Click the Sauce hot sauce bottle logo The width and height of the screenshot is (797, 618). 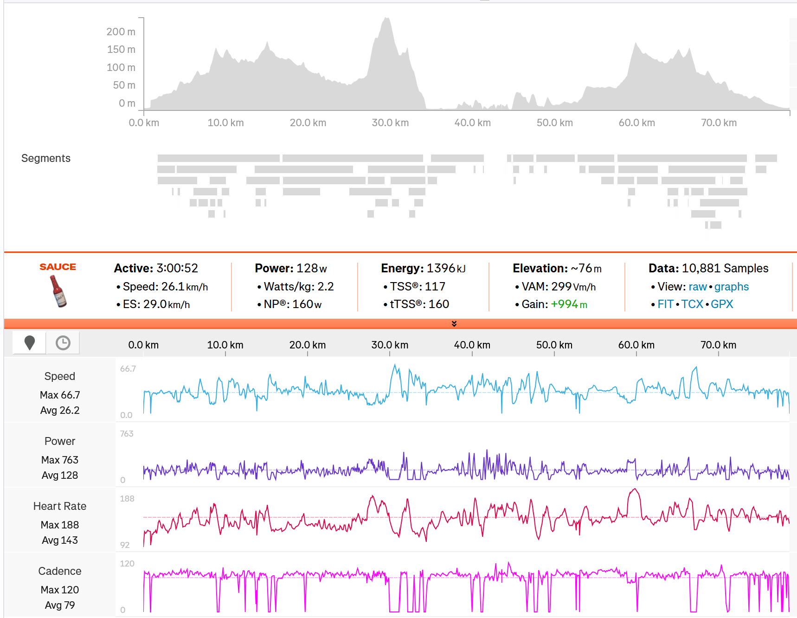point(58,291)
